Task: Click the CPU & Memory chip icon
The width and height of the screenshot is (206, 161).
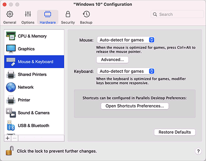Action: (x=11, y=36)
